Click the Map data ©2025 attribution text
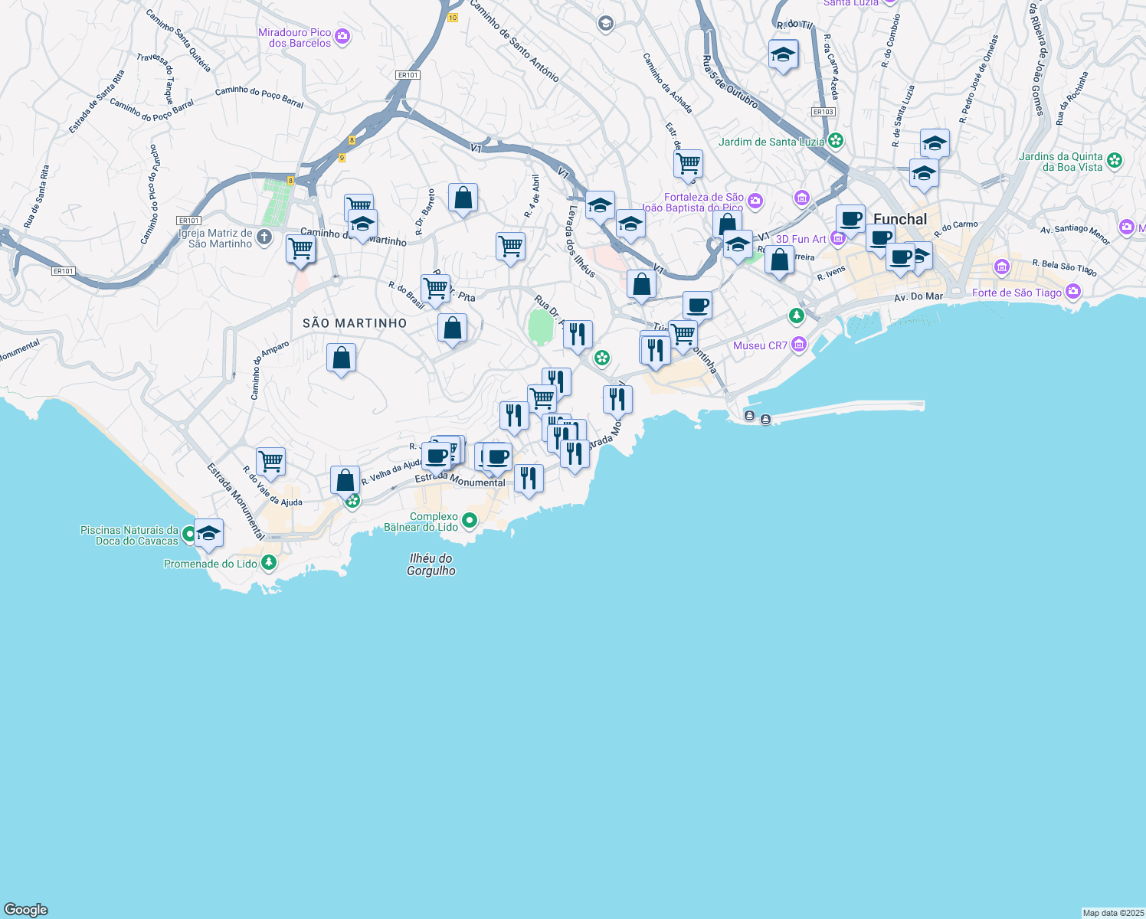 (x=1113, y=913)
